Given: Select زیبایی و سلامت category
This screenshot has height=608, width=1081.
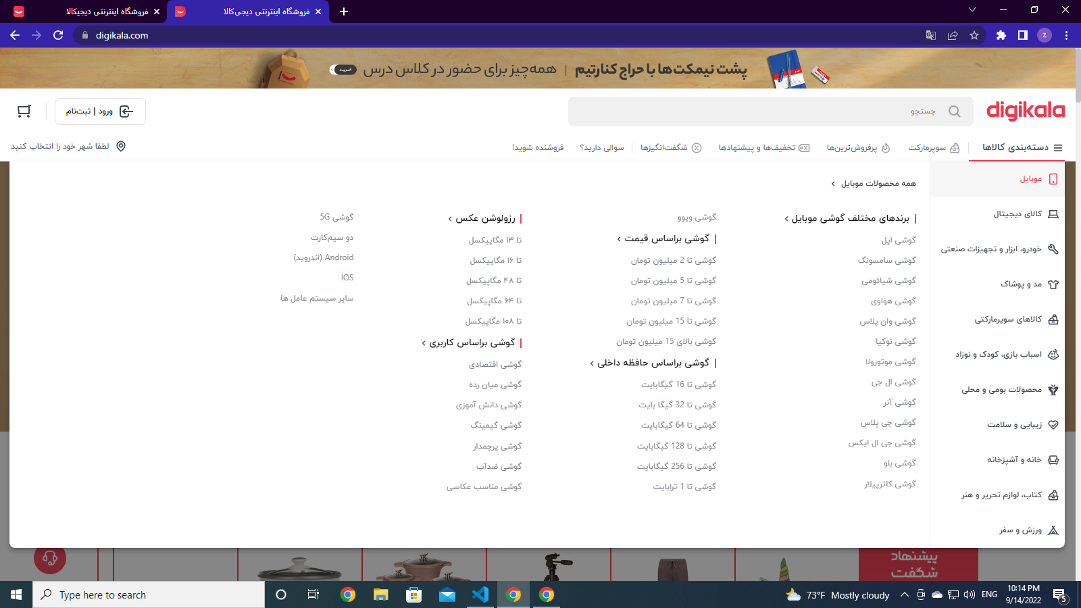Looking at the screenshot, I should pyautogui.click(x=997, y=425).
